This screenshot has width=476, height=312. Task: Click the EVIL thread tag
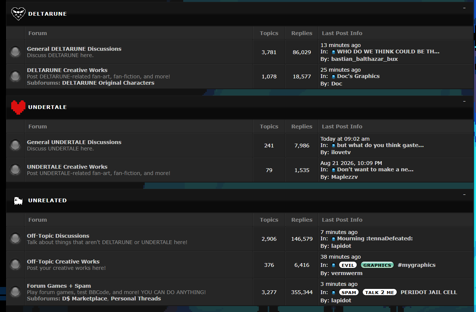coord(348,265)
